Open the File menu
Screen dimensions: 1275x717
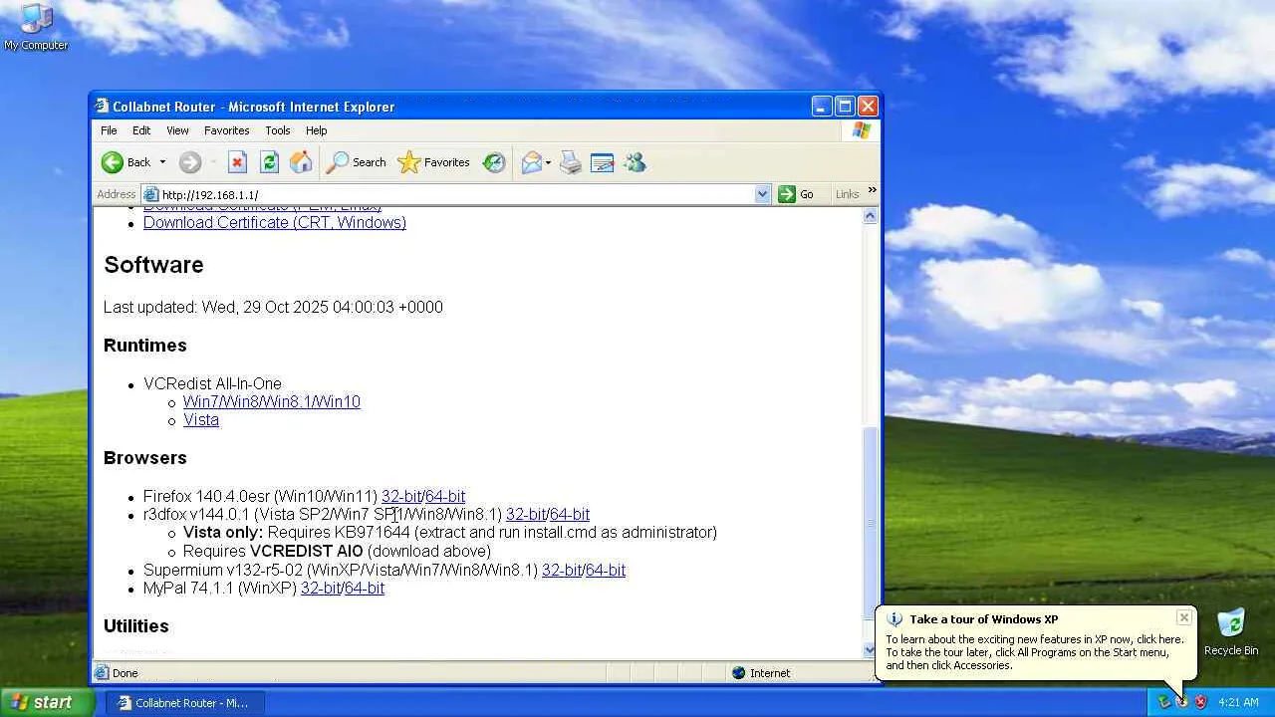109,130
